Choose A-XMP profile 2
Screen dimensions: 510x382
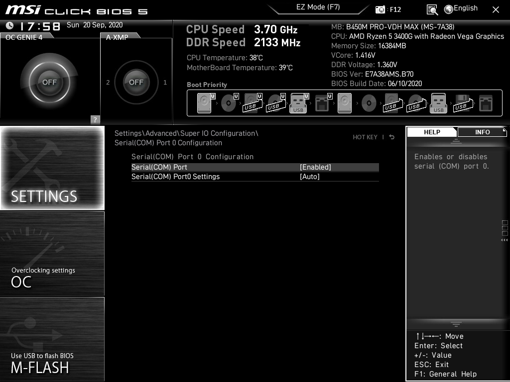[x=108, y=83]
